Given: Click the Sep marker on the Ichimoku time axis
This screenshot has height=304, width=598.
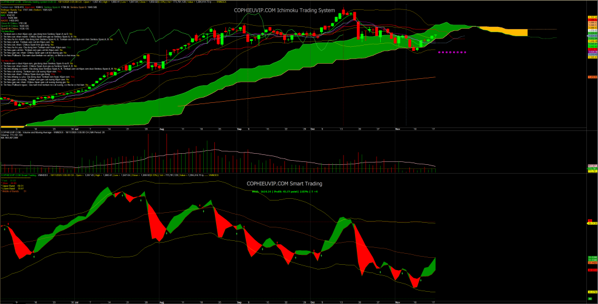Looking at the screenshot, I should point(239,127).
